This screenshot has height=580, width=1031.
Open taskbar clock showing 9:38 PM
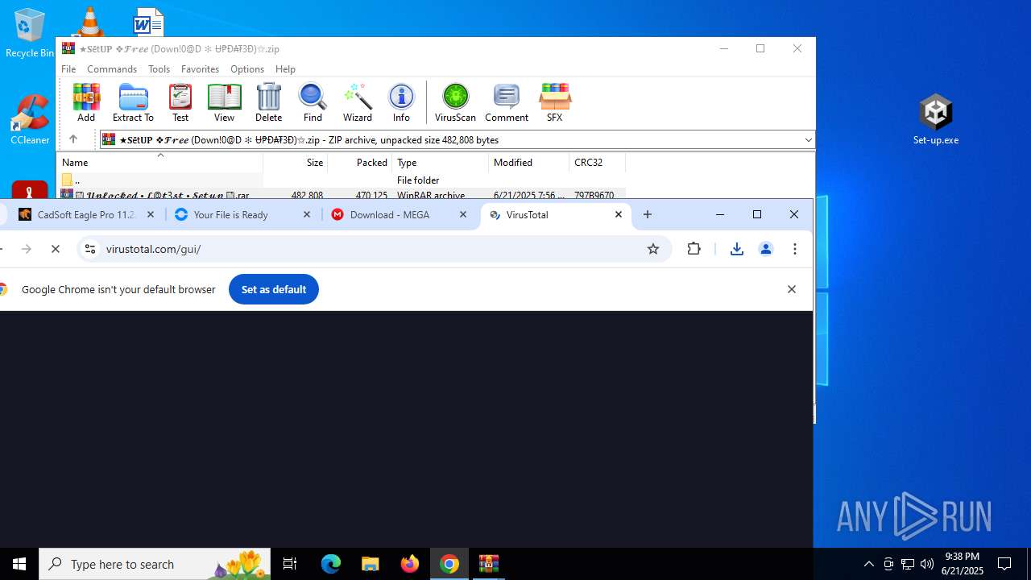(x=963, y=564)
